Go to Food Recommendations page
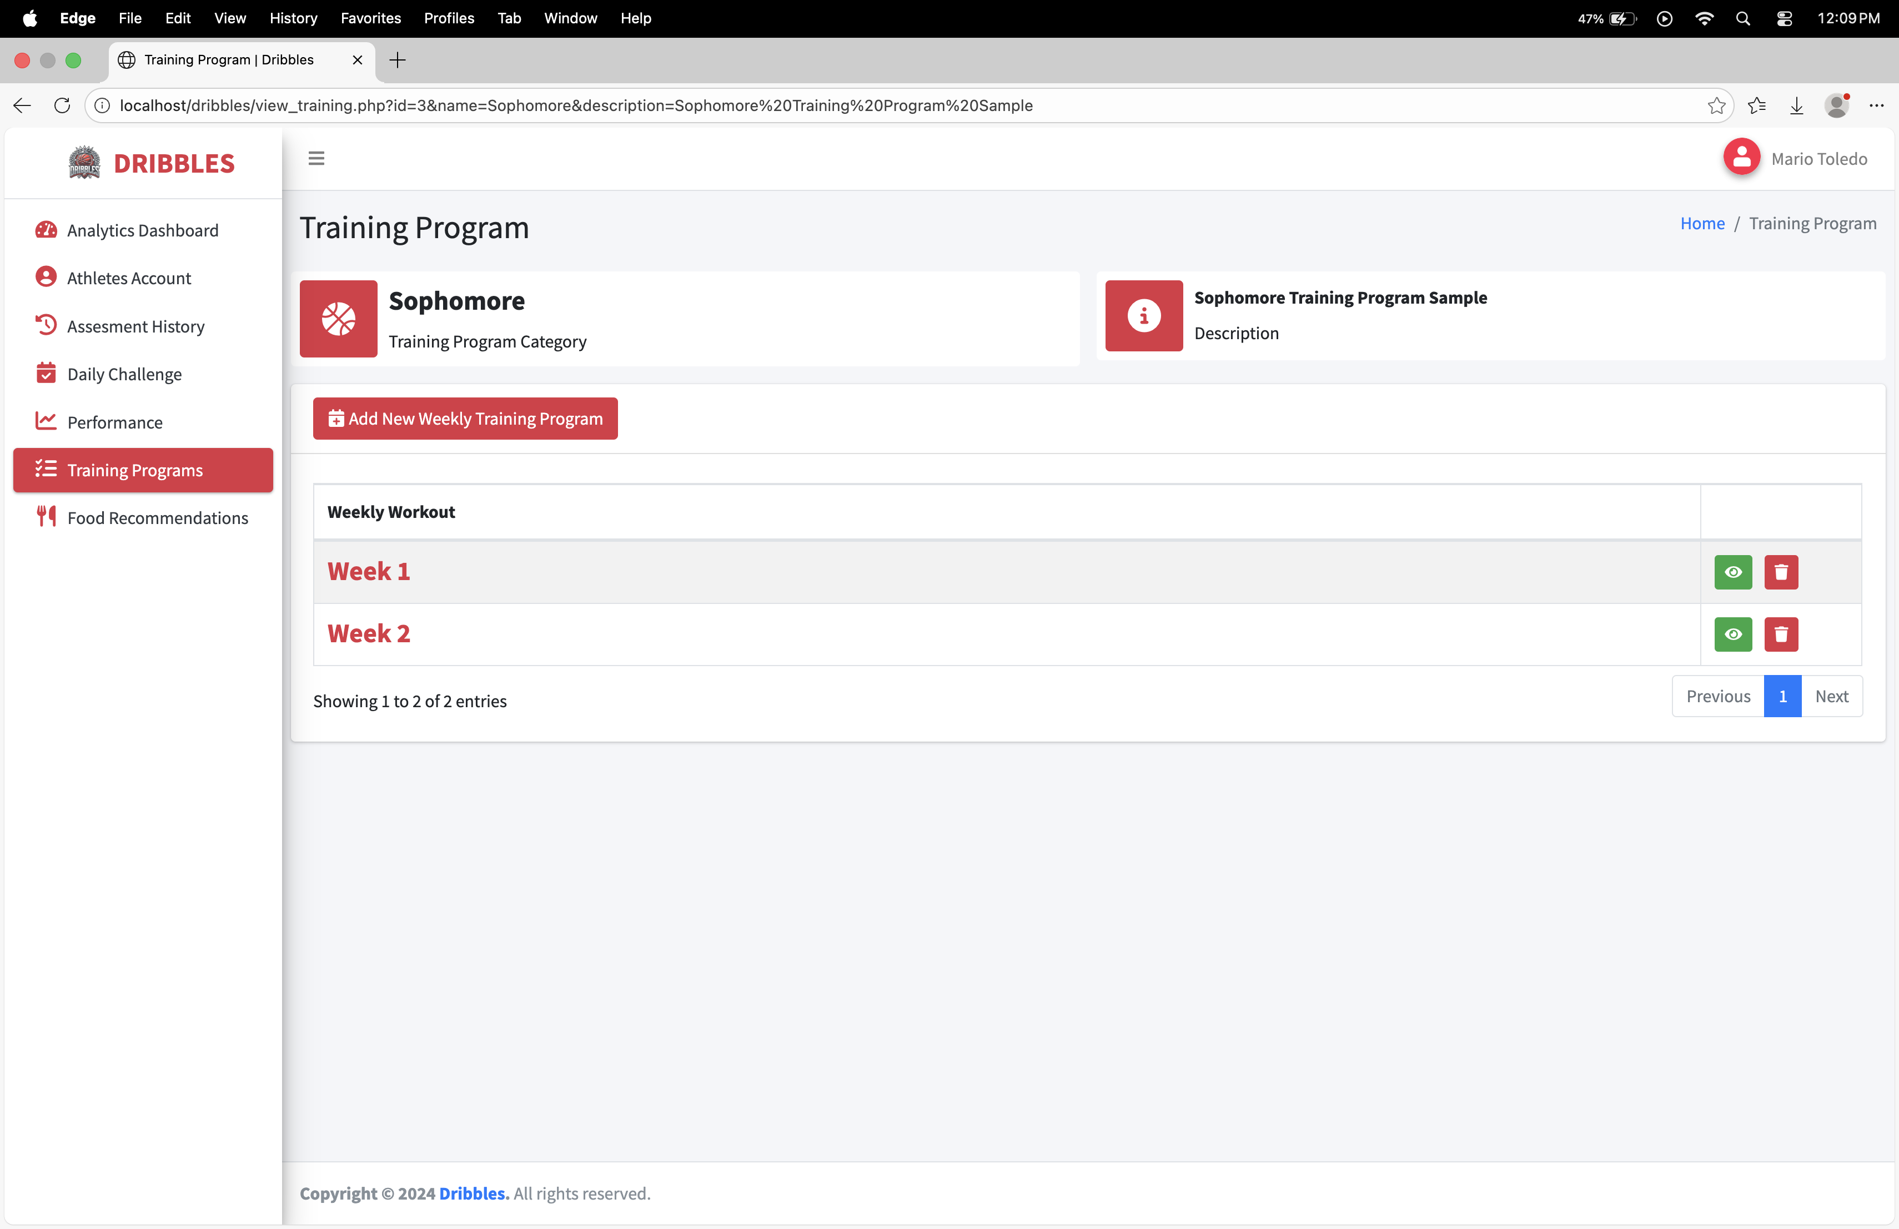Image resolution: width=1899 pixels, height=1229 pixels. click(157, 517)
